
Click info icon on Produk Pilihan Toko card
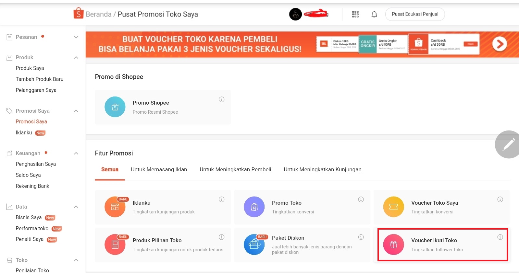pos(222,237)
